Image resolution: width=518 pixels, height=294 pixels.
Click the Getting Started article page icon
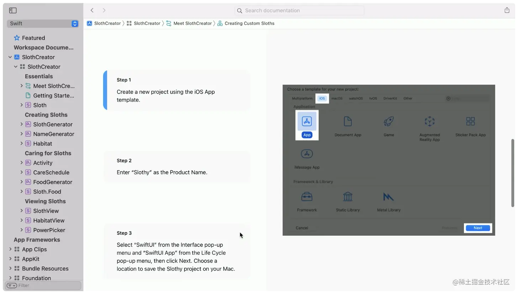pos(28,95)
